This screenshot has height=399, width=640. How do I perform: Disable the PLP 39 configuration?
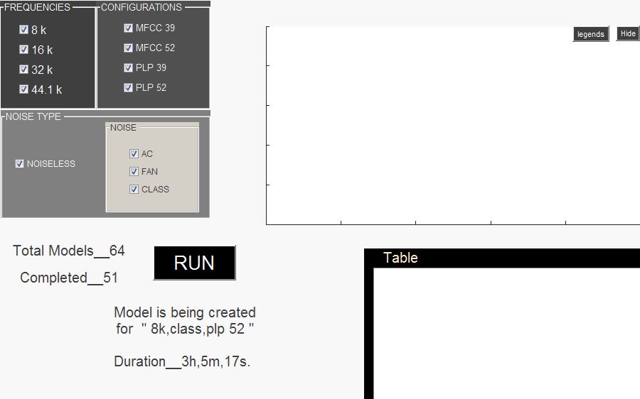coord(128,68)
